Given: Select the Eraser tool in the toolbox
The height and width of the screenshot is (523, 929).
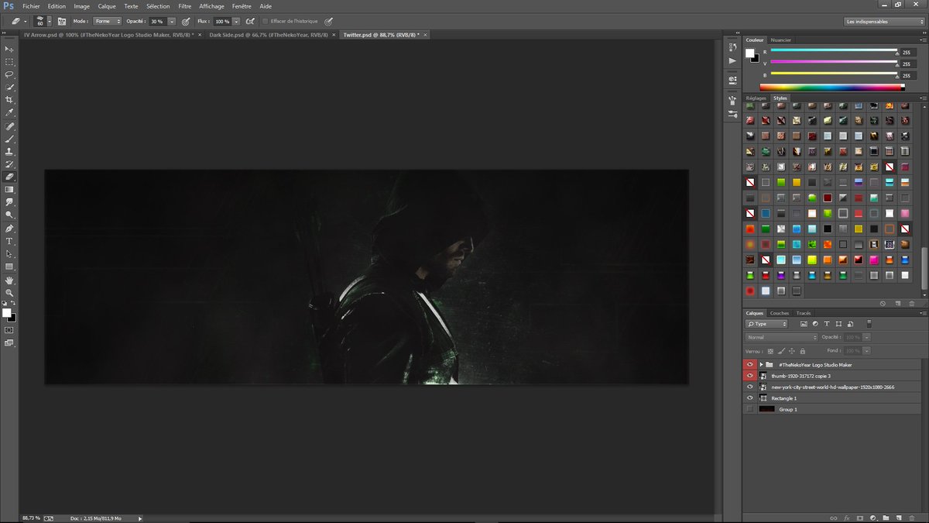Looking at the screenshot, I should pyautogui.click(x=10, y=177).
